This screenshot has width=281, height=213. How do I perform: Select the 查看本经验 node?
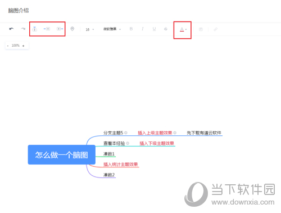[114, 143]
